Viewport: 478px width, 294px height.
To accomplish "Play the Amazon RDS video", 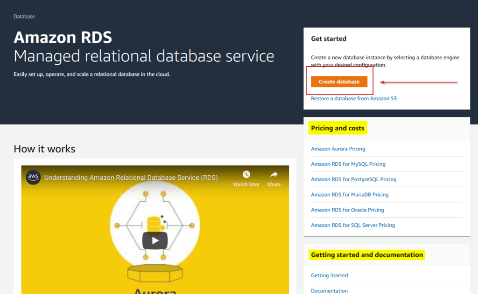I will [155, 240].
